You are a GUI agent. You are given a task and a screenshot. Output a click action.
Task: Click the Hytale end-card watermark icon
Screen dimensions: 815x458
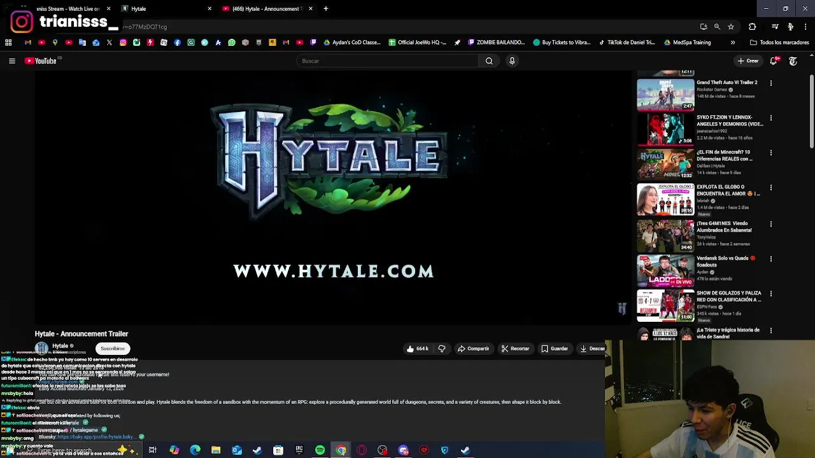coord(622,309)
